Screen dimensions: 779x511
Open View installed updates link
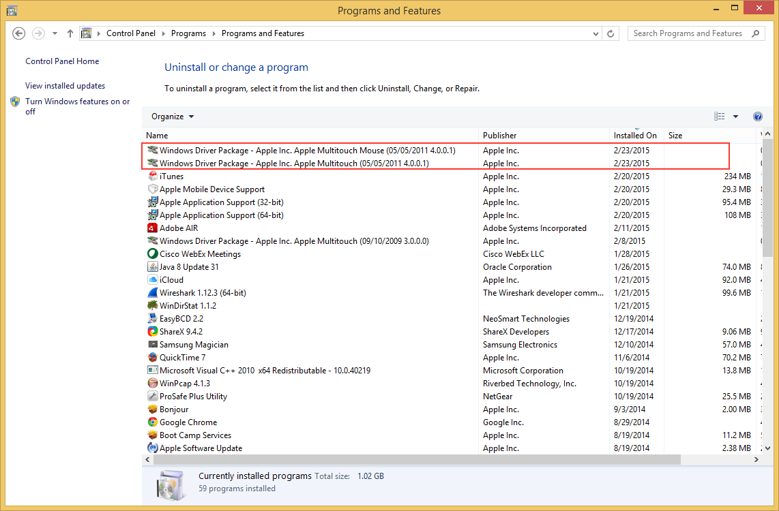65,86
